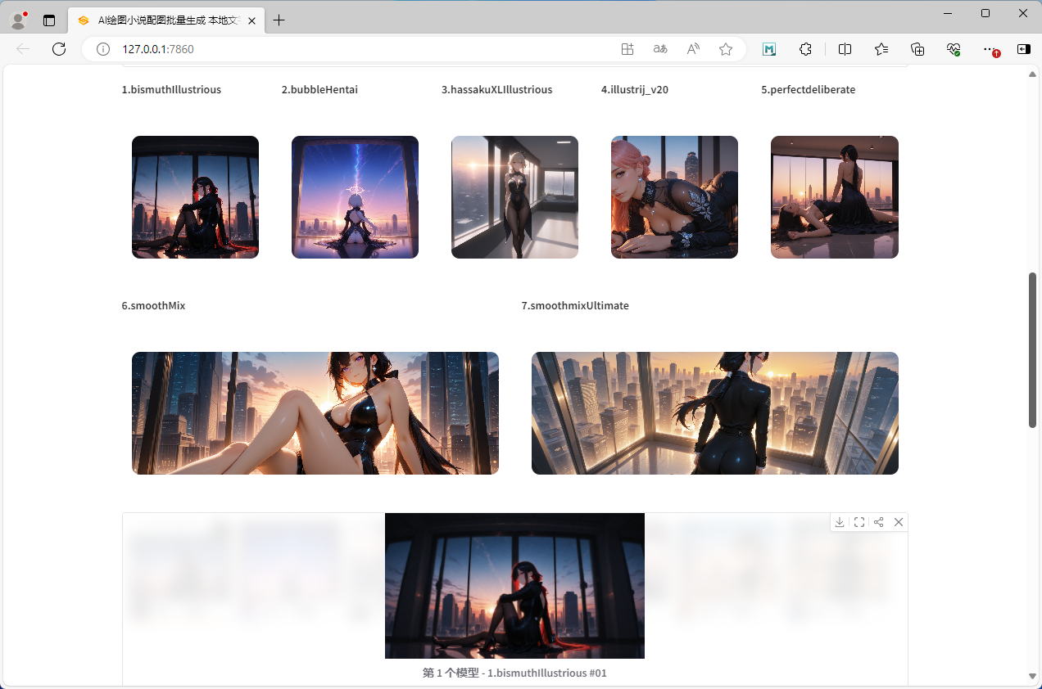Select the hassakuXLIllustrious output image

point(514,197)
